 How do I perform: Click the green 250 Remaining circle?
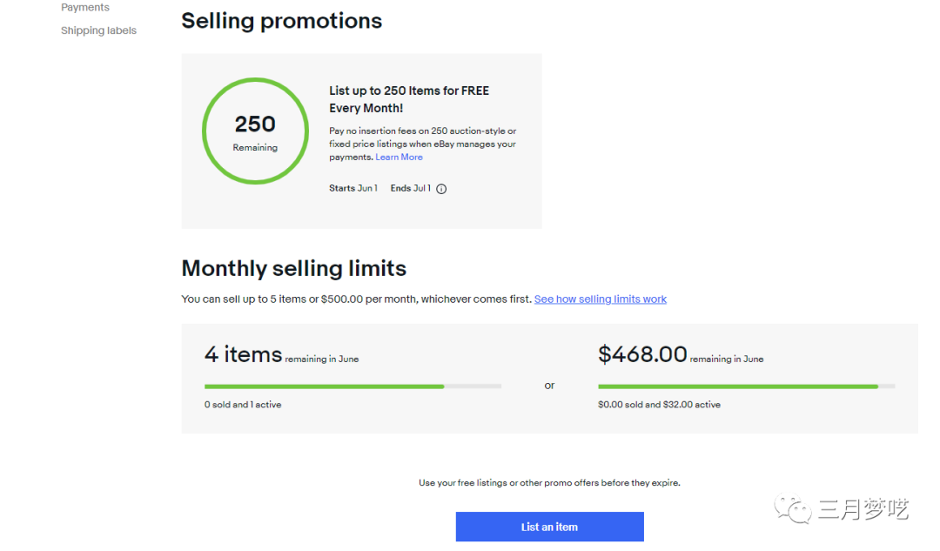point(255,131)
